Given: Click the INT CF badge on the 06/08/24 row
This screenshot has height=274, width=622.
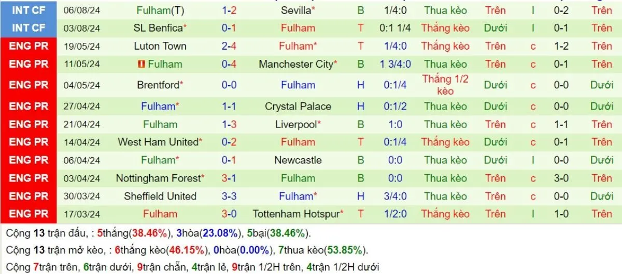Looking at the screenshot, I should point(29,10).
